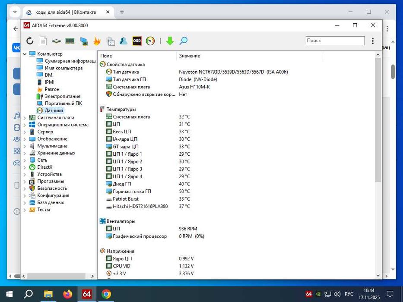403x302 pixels.
Task: Launch Firefox from the taskbar
Action: click(67, 294)
